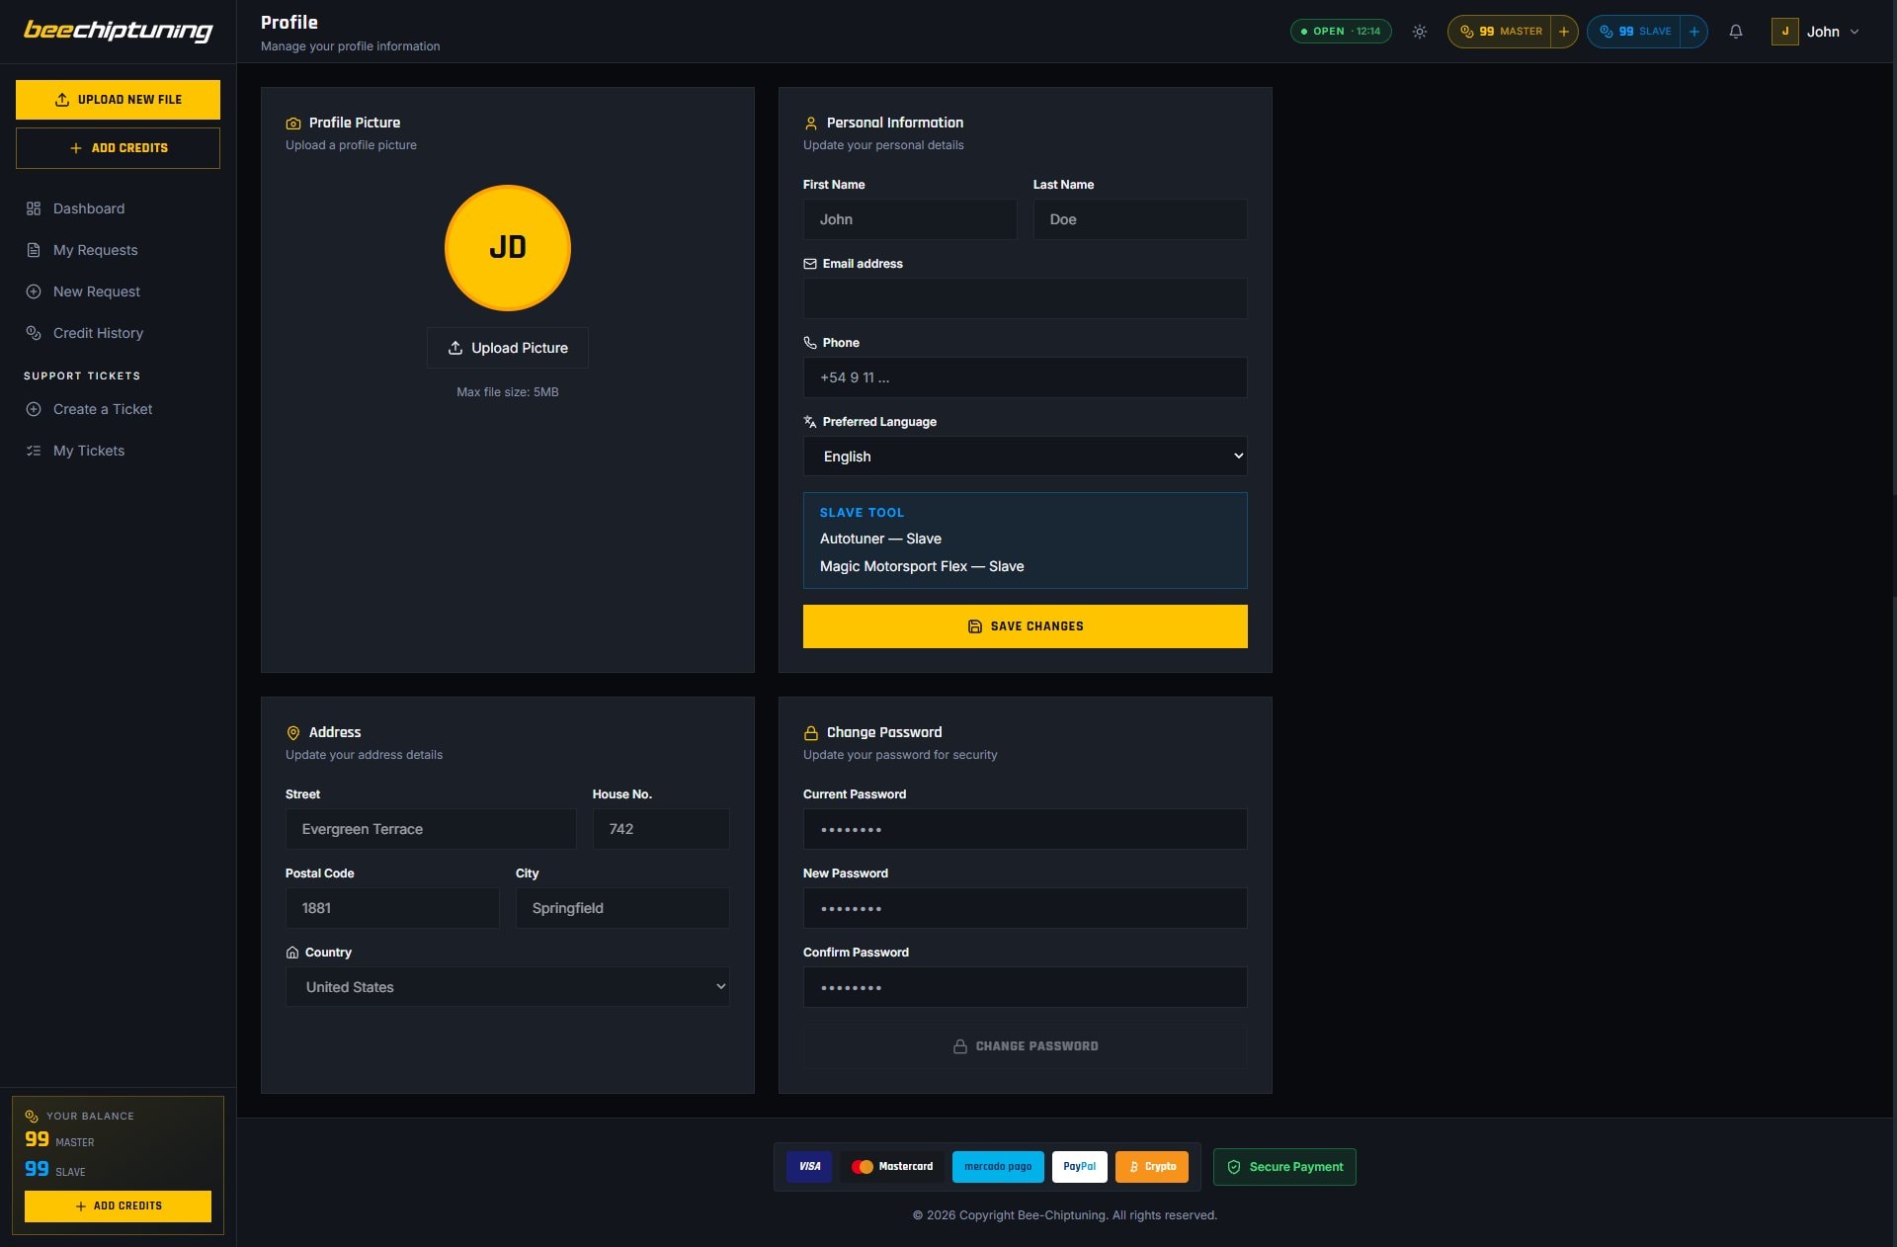Click Upload Picture button
1897x1247 pixels.
(508, 348)
